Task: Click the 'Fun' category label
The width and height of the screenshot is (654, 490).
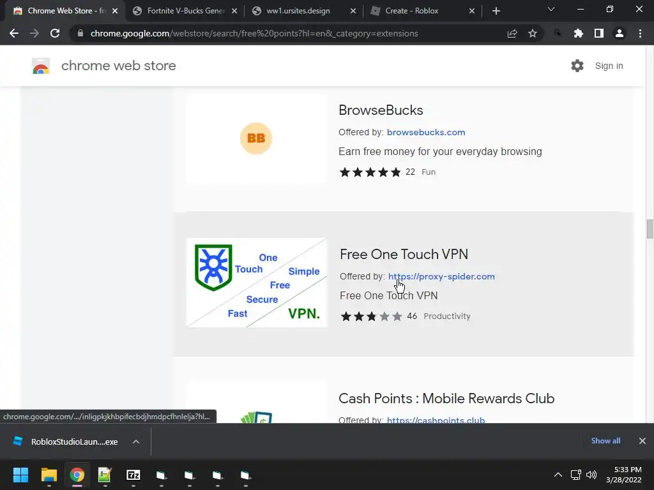Action: pos(429,172)
